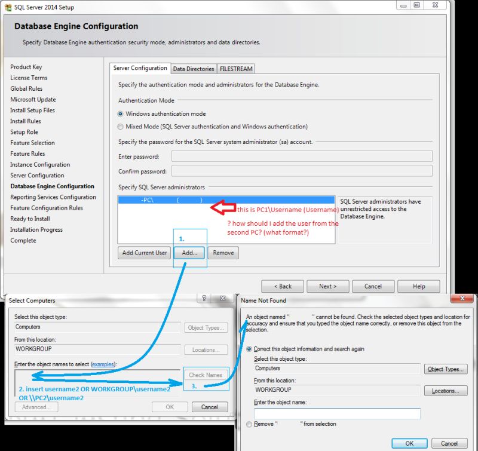Open the FILESTREAM tab
The height and width of the screenshot is (451, 478).
(x=235, y=69)
